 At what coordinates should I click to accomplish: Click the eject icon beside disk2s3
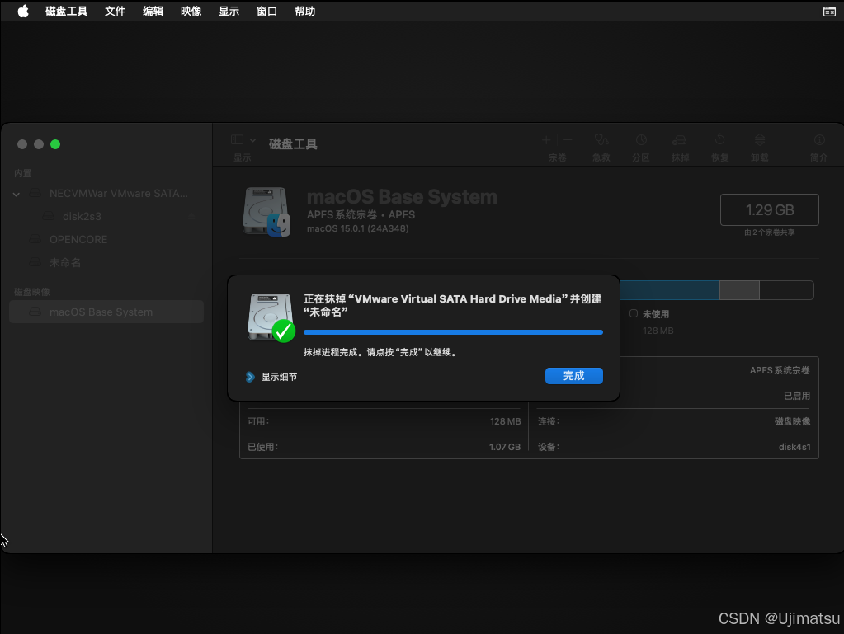point(191,216)
